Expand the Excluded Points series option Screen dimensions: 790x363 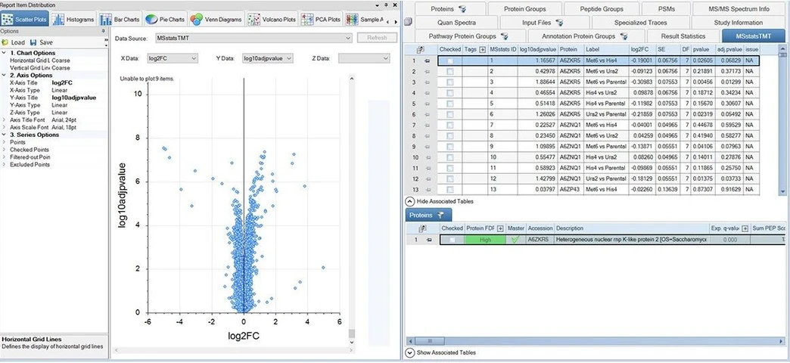[x=4, y=165]
